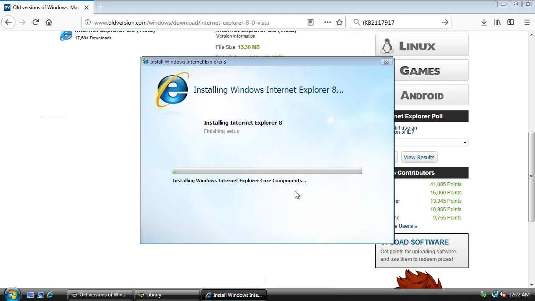Open a new Firefox tab
Screen dimensions: 535x301
pyautogui.click(x=100, y=7)
